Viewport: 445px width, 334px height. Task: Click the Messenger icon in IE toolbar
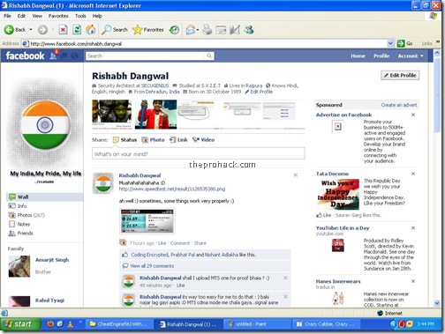tap(249, 29)
